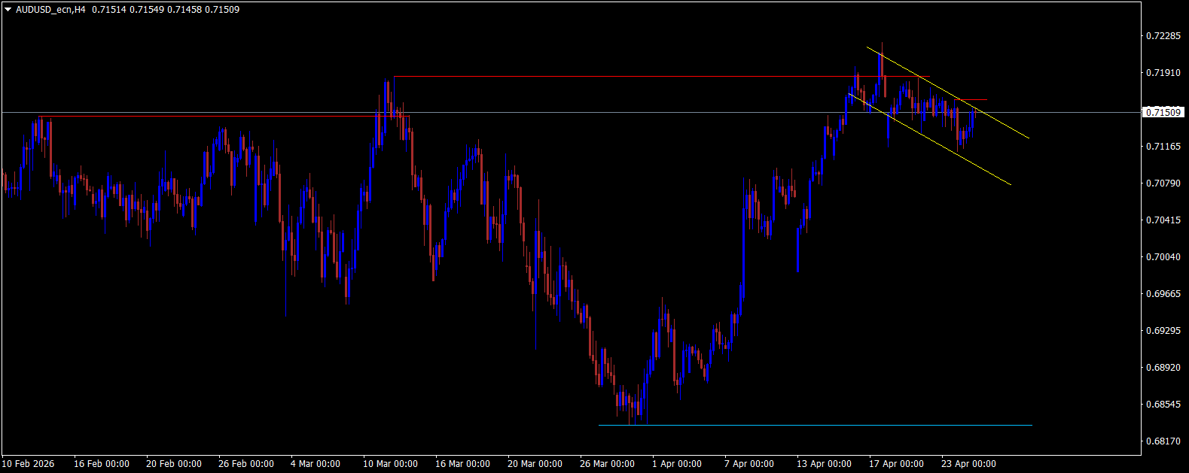Click the 0.69295 price axis label
This screenshot has width=1189, height=473.
click(1163, 331)
